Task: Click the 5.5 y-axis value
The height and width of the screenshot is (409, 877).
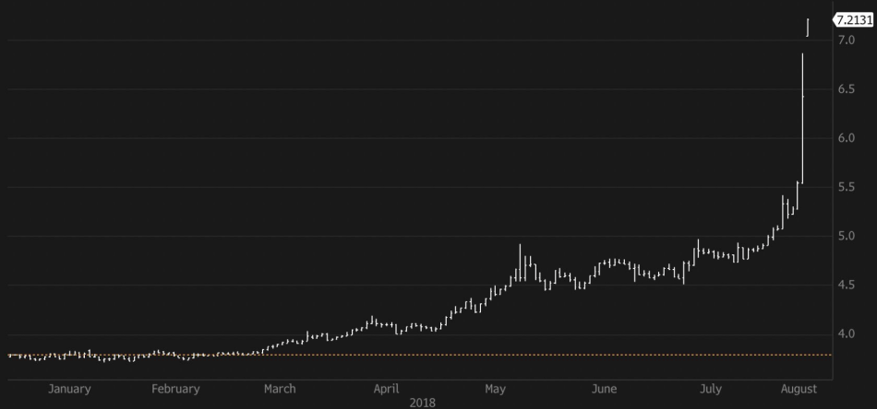Action: pyautogui.click(x=846, y=187)
